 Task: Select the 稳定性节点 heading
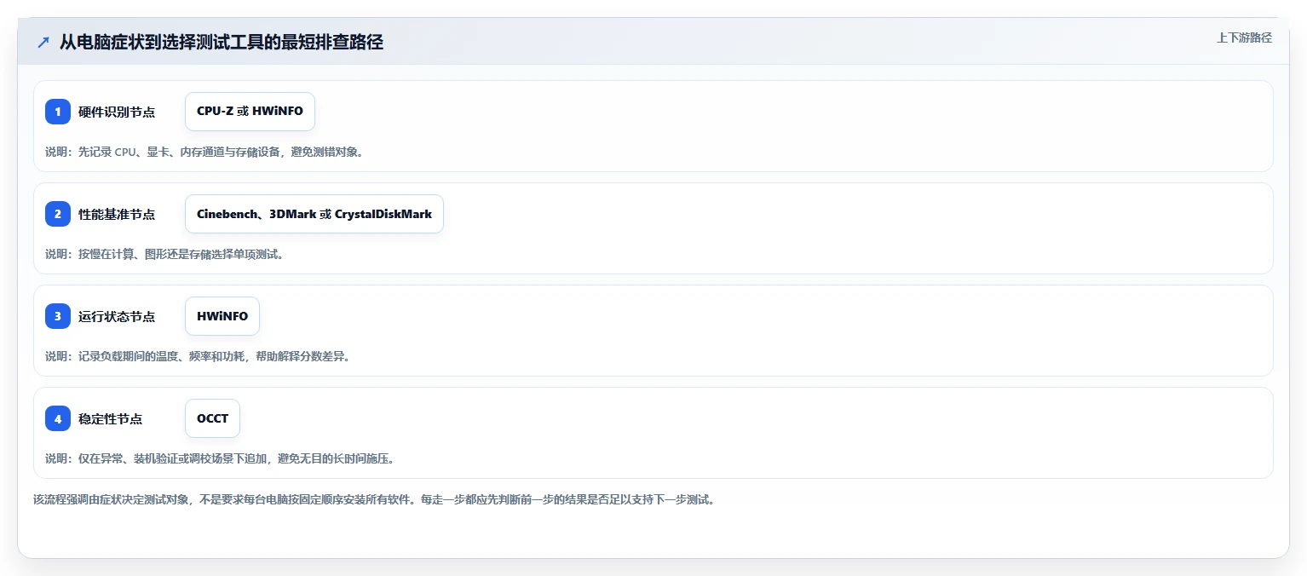[x=110, y=418]
